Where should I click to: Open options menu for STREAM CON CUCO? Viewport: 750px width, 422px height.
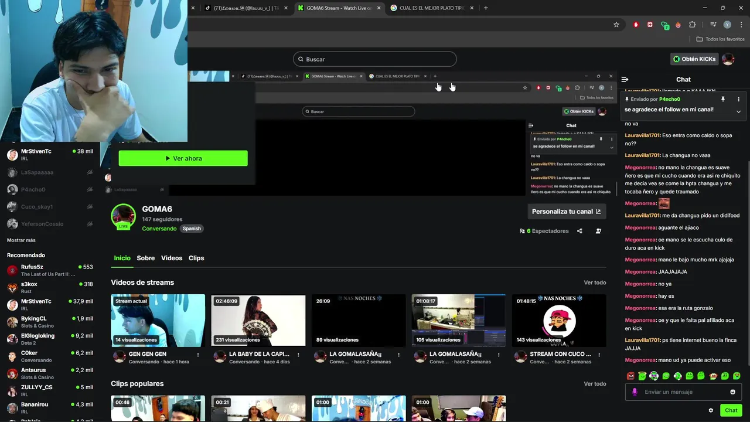[x=599, y=355]
